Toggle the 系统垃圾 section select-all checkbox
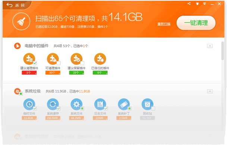Viewport: 227px width, 145px height. (x=21, y=94)
